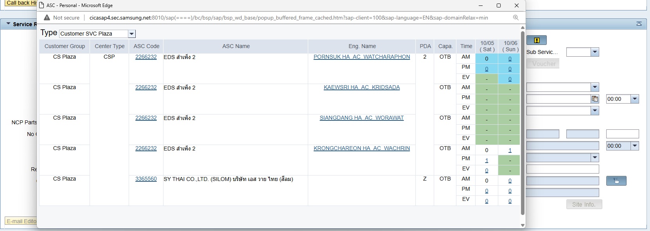Screen dimensions: 650x231
Task: Click the popup vertical scrollbar thumb
Action: tap(523, 123)
